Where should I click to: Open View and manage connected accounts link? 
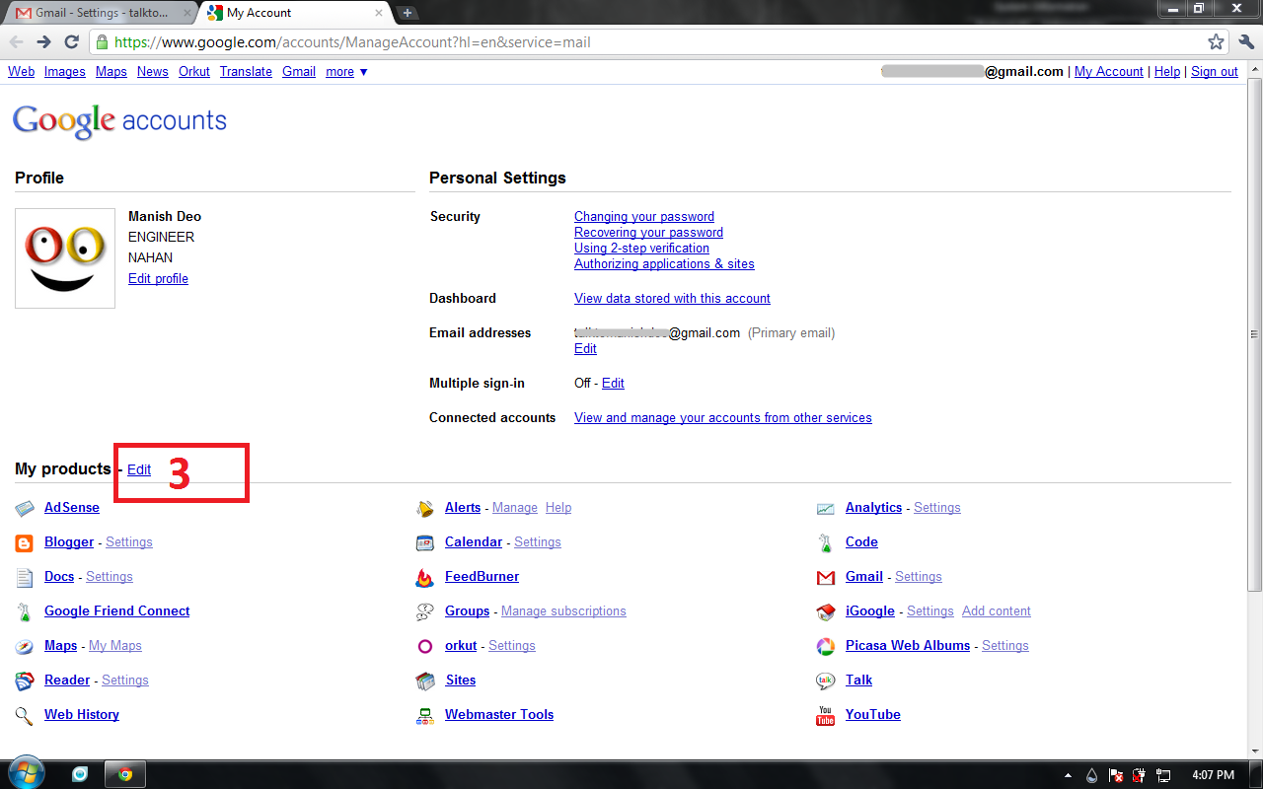[723, 418]
